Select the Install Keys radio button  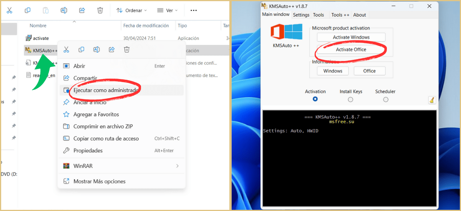point(350,99)
